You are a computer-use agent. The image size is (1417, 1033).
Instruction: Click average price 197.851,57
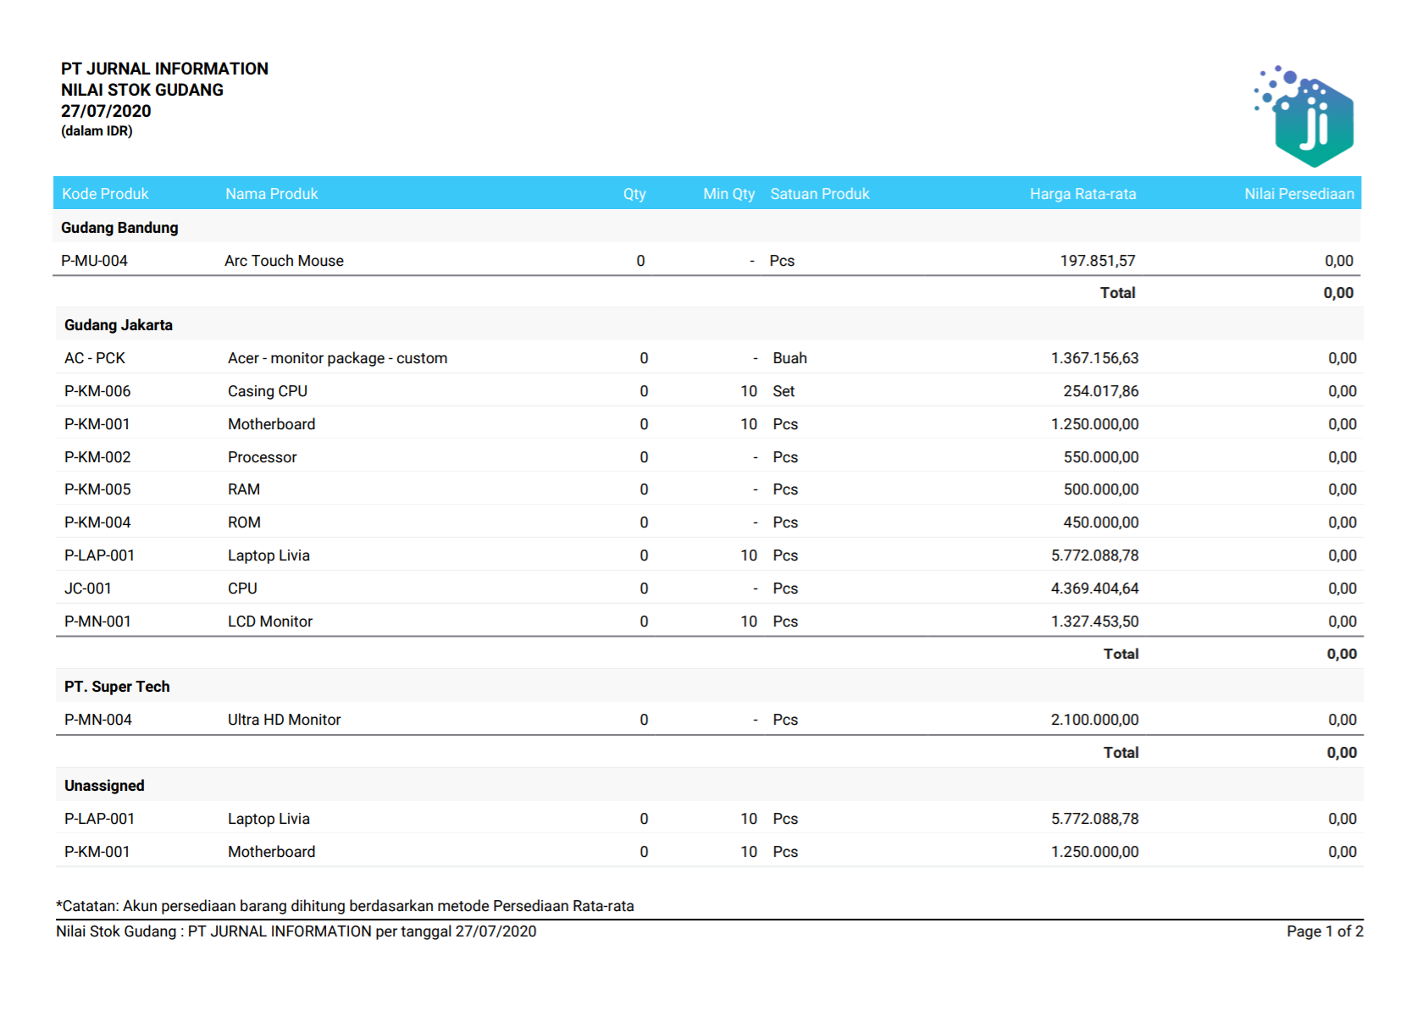click(x=1098, y=261)
